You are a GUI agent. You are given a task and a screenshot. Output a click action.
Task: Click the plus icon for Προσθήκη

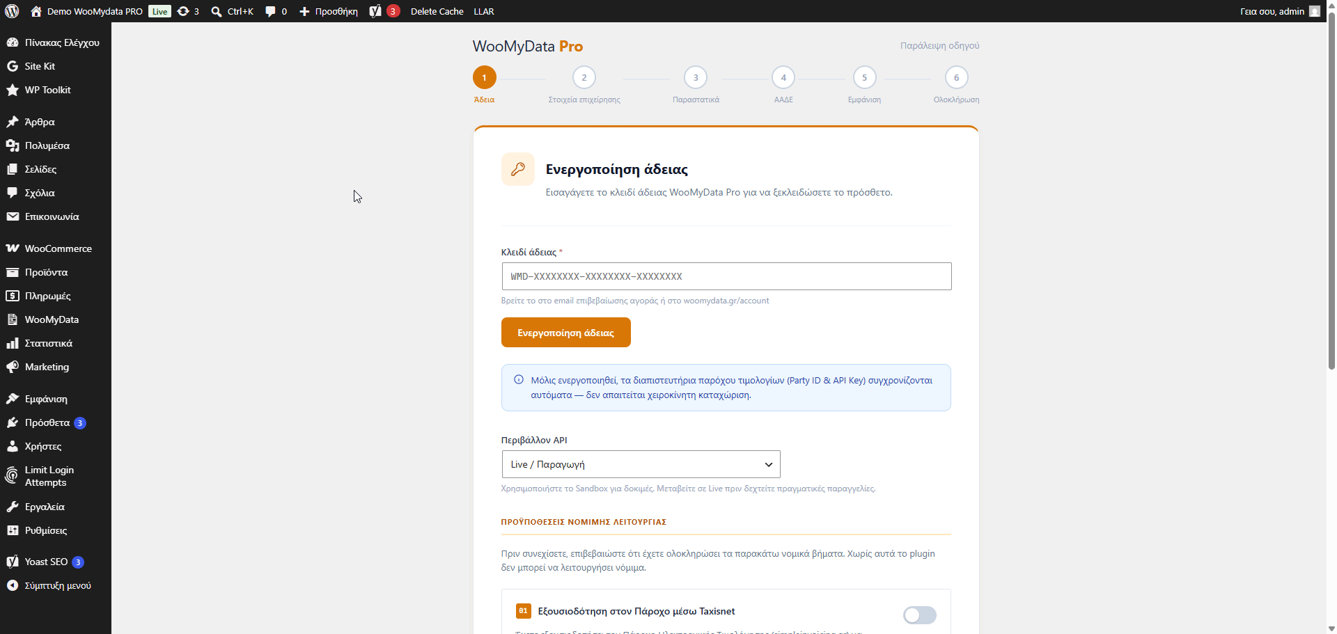tap(304, 11)
